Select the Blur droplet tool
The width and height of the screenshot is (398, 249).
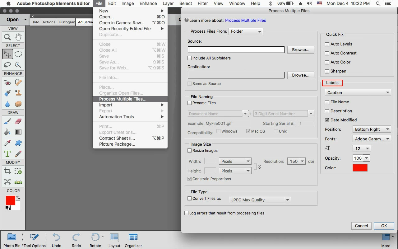click(7, 104)
